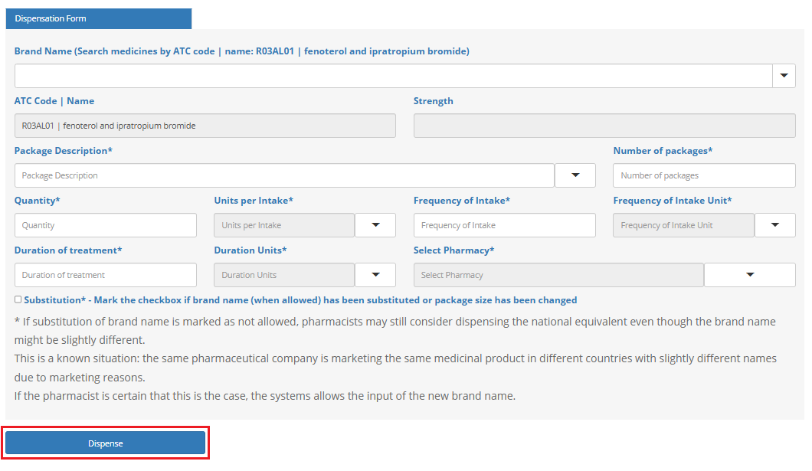Image resolution: width=812 pixels, height=471 pixels.
Task: Open the Duration Units dropdown arrow
Action: [x=375, y=275]
